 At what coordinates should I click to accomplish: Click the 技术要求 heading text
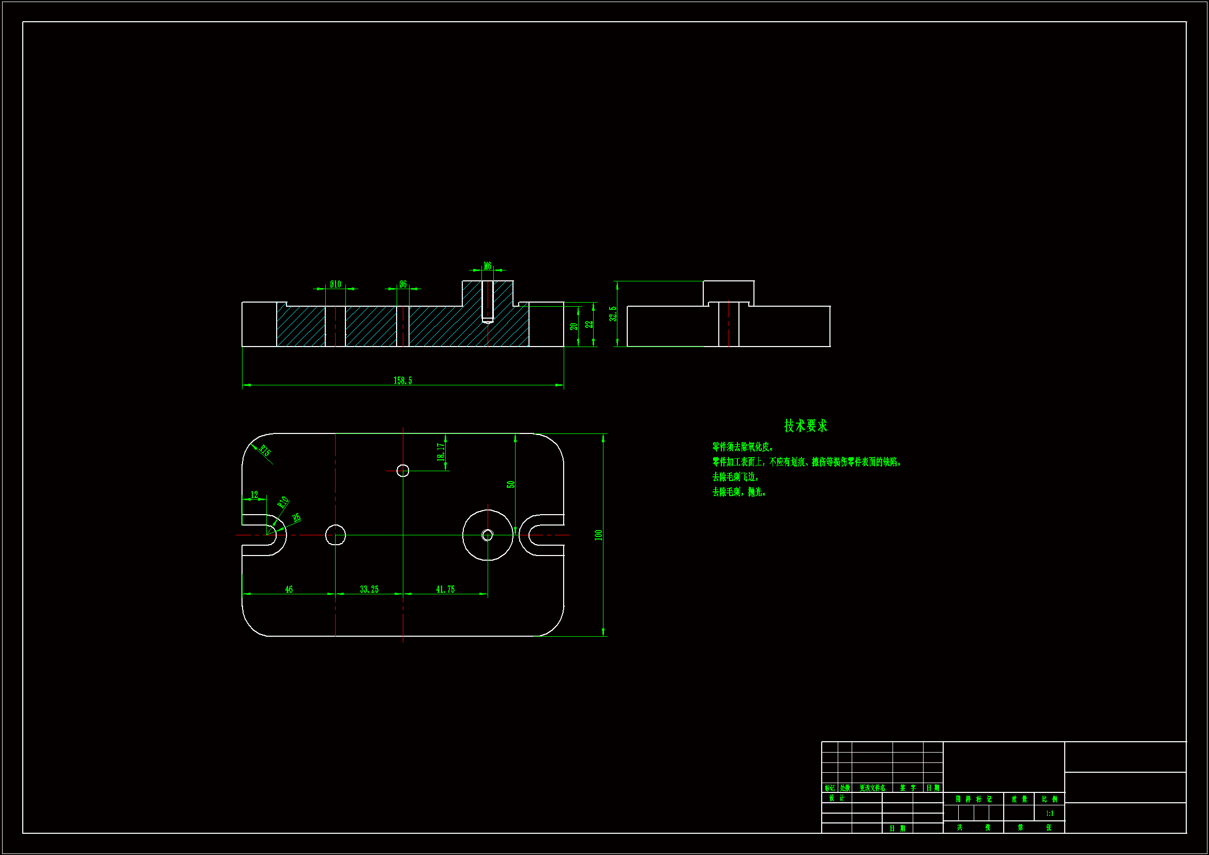[x=805, y=426]
